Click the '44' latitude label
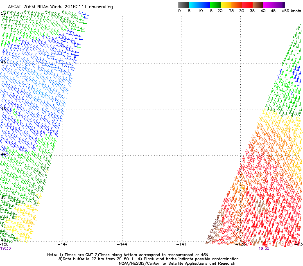 coord(3,154)
